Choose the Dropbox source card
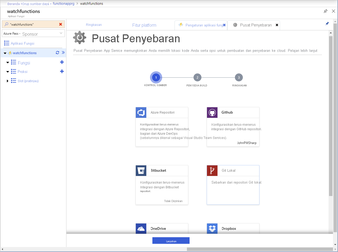 point(233,228)
